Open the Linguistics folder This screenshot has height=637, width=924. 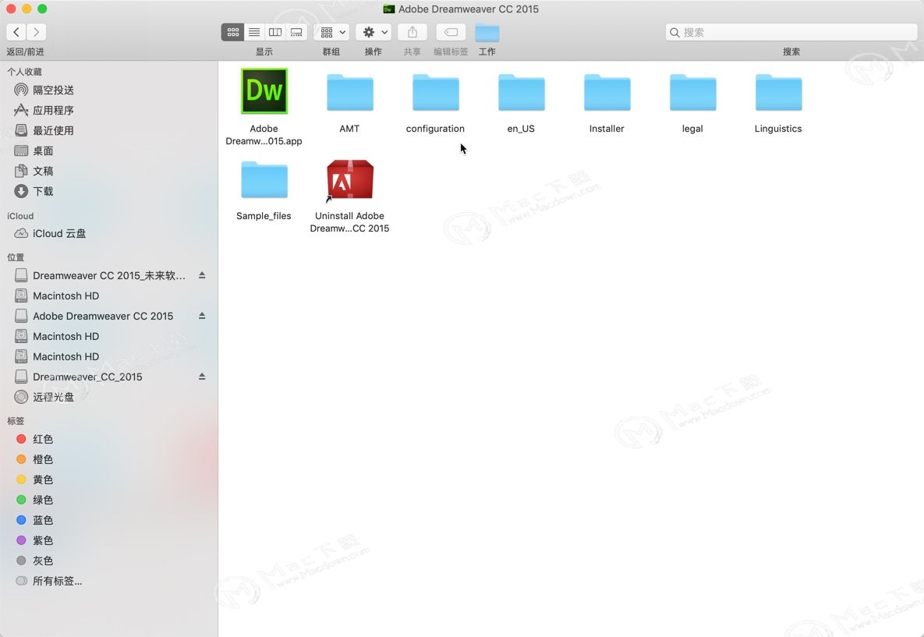click(x=778, y=93)
